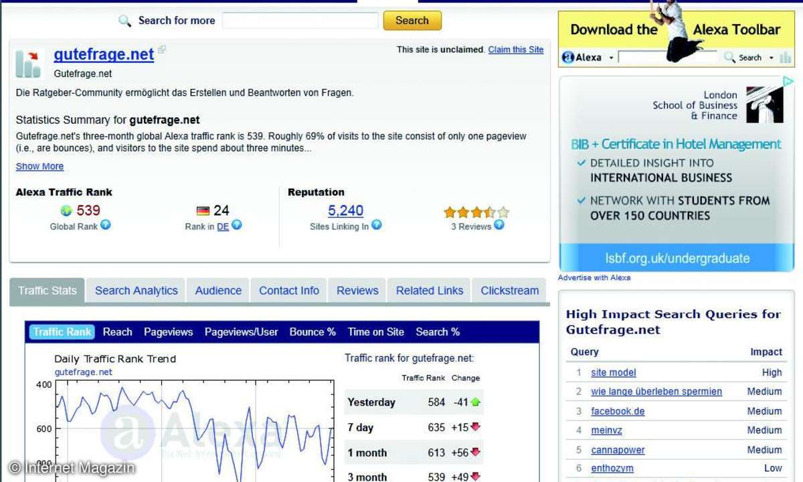Screen dimensions: 803x482
Task: Select the Search % chart tab
Action: pos(438,332)
